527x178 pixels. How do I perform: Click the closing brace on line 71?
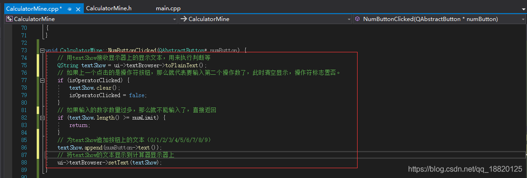(47, 36)
